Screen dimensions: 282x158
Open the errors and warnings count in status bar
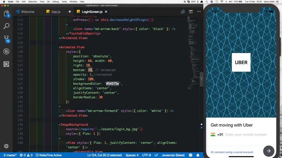tap(26, 155)
